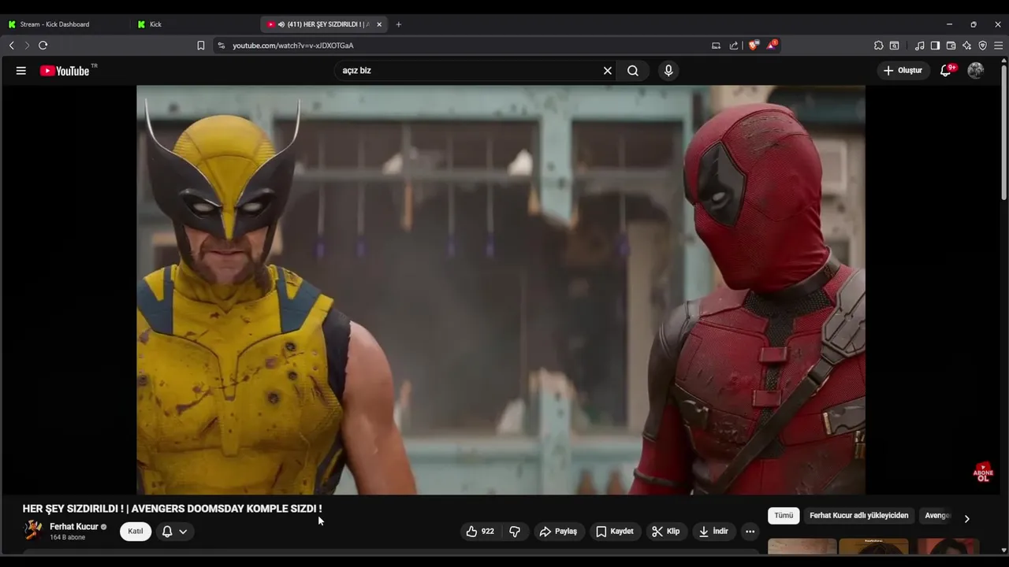This screenshot has width=1009, height=567.
Task: Join the channel with Katıl button
Action: pyautogui.click(x=136, y=532)
